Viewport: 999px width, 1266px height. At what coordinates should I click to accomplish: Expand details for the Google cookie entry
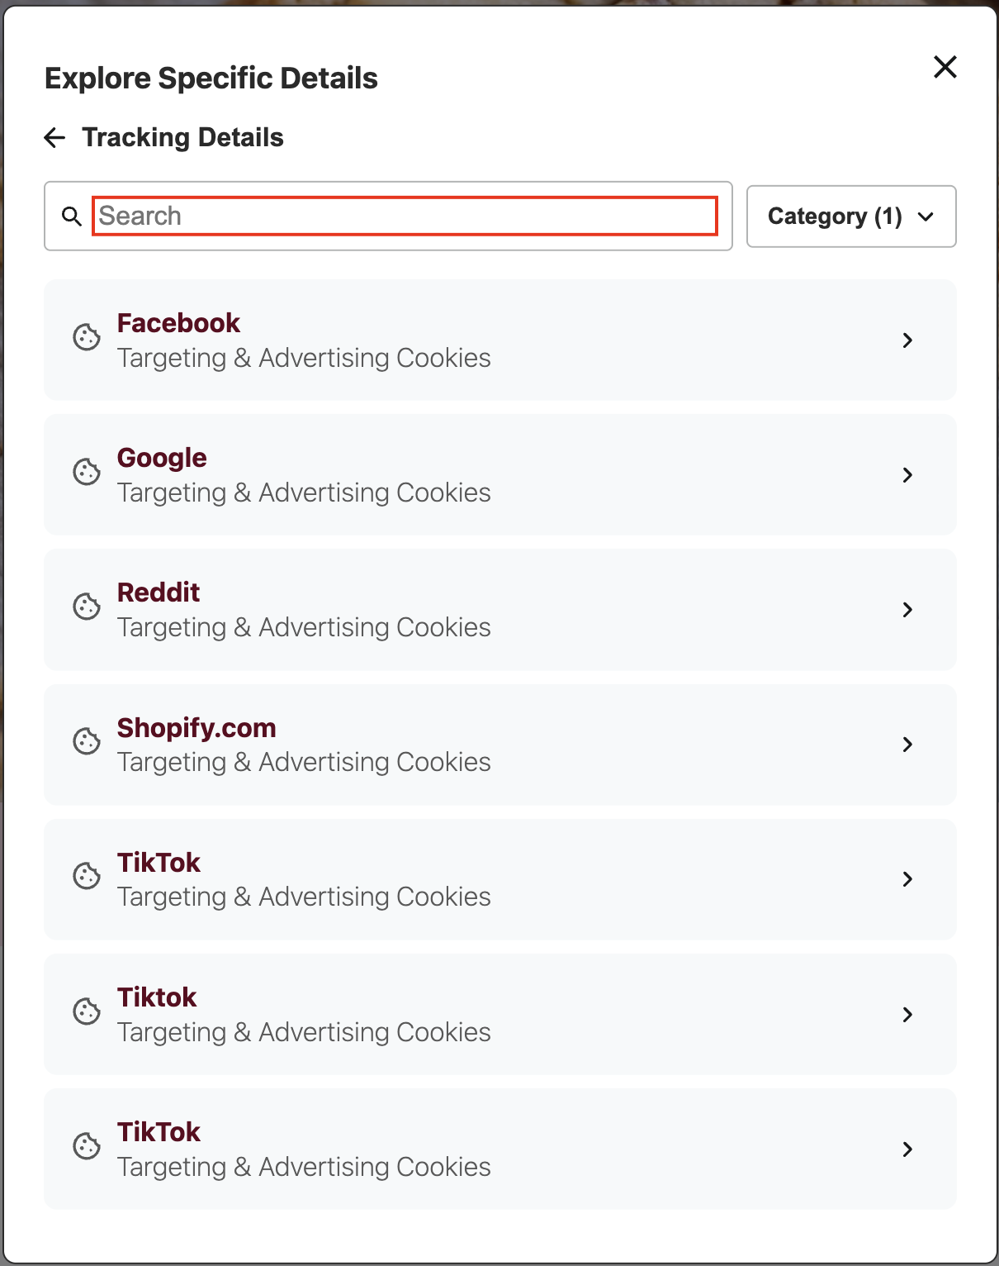[908, 475]
